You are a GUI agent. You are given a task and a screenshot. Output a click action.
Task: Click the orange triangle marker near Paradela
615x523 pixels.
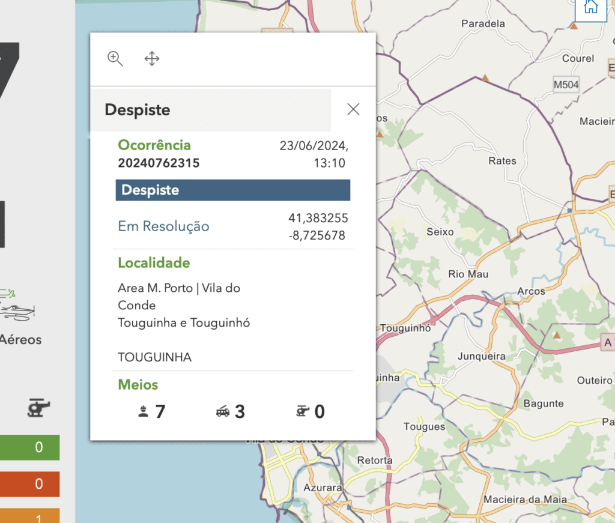coord(574,26)
